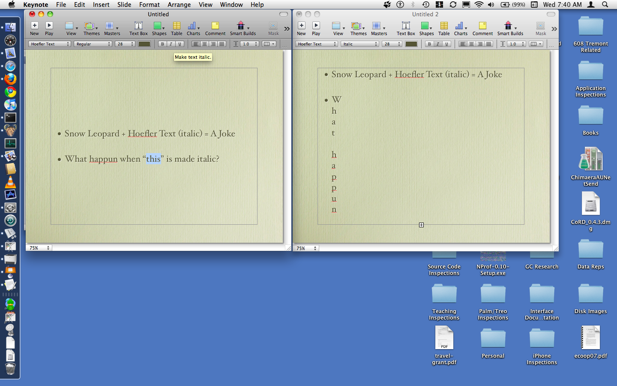
Task: Open Hoefler Text font dropdown in Untitled window
Action: pos(50,44)
